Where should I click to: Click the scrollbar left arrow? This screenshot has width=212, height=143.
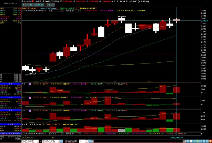pyautogui.click(x=93, y=141)
